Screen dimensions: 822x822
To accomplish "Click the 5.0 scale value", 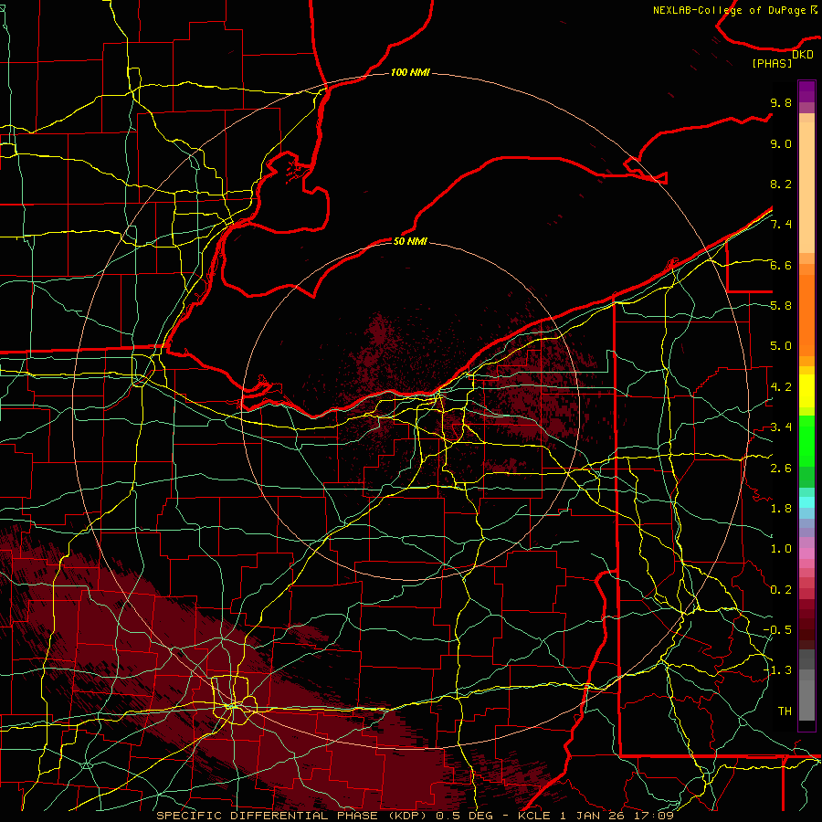I will click(x=781, y=346).
